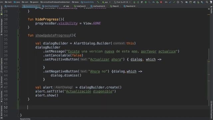Revert changes with the Git rollback arrow icon
The width and height of the screenshot is (213, 120).
click(x=182, y=2)
